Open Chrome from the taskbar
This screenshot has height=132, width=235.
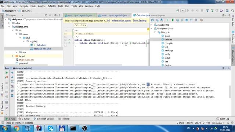click(x=16, y=128)
